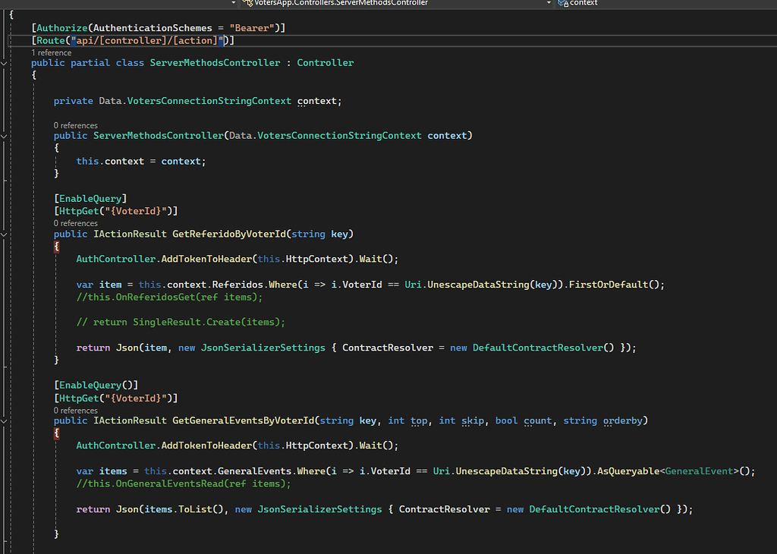Click the 'this.context = context;' assignment line
The height and width of the screenshot is (554, 777).
(140, 162)
